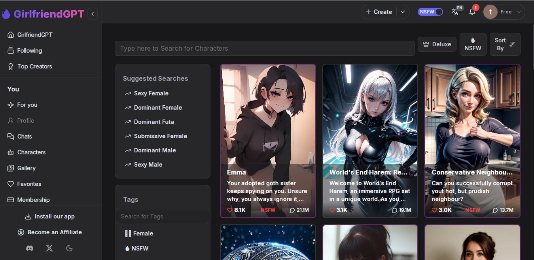
Task: Toggle dark mode moon icon
Action: [70, 248]
